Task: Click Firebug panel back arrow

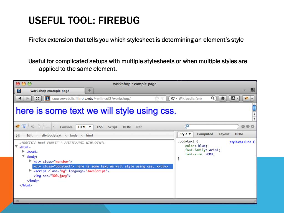Action: [x=33, y=126]
